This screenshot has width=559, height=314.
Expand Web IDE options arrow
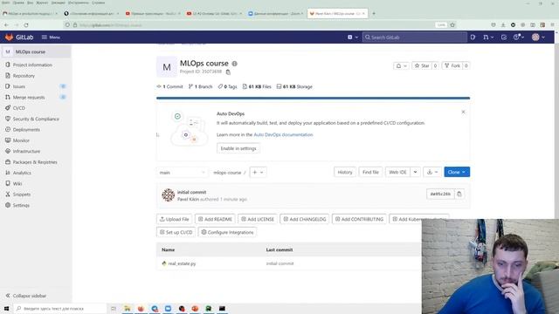[416, 172]
